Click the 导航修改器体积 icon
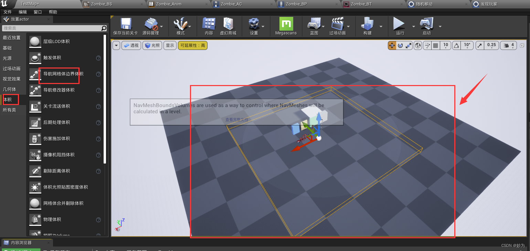530x251 pixels. 35,90
